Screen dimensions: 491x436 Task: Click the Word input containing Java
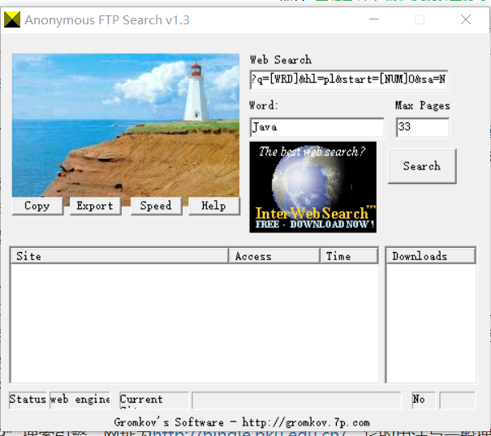tap(317, 127)
